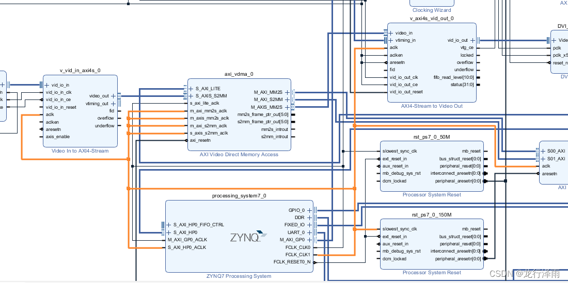Select the v_axi4s_vid_out_0 block title
Image resolution: width=568 pixels, height=283 pixels.
pos(432,18)
